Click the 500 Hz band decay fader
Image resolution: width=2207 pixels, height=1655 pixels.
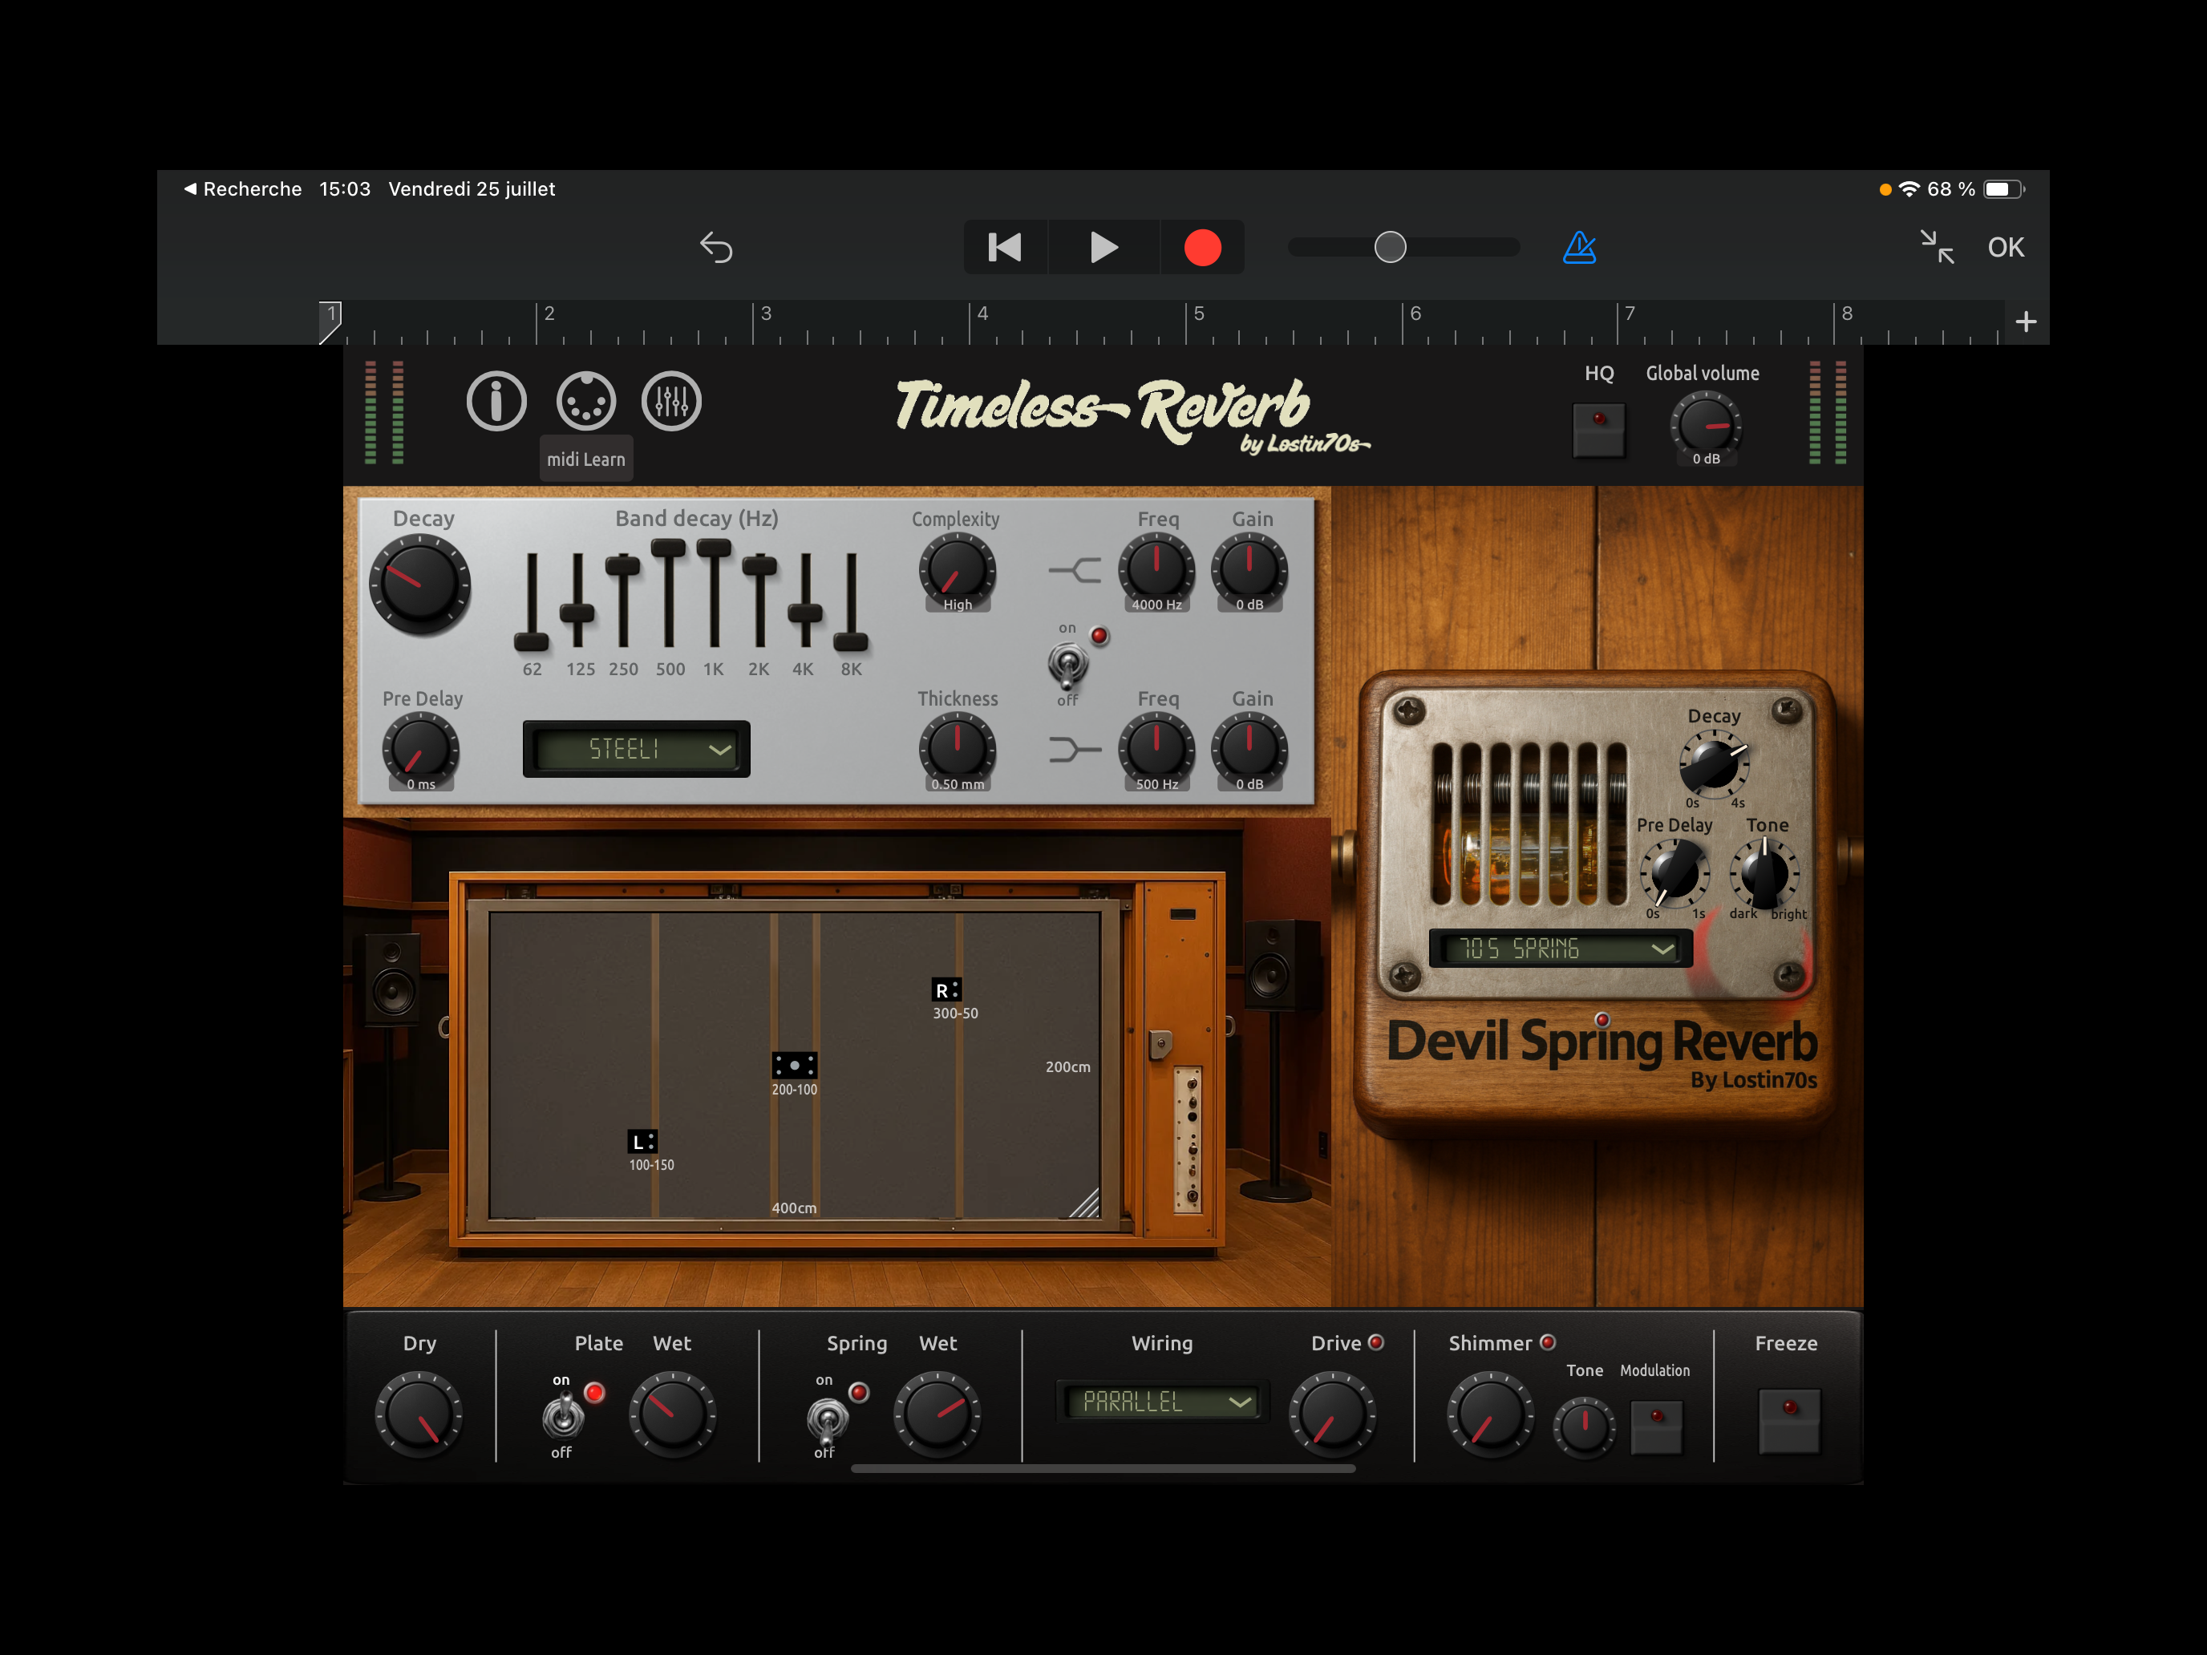click(669, 548)
